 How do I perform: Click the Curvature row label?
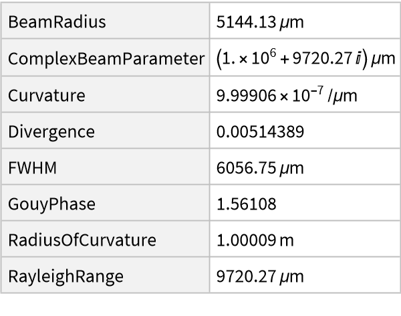pos(47,95)
